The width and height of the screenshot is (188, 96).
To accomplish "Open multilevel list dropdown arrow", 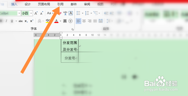I will pos(99,13).
